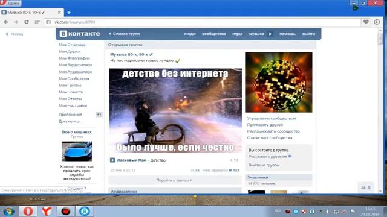Open Документы in sidebar
This screenshot has width=387, height=217.
coord(69,121)
